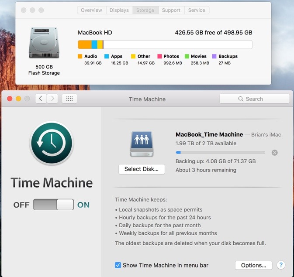294x277 pixels.
Task: Click the Time Machine window title
Action: coord(147,99)
